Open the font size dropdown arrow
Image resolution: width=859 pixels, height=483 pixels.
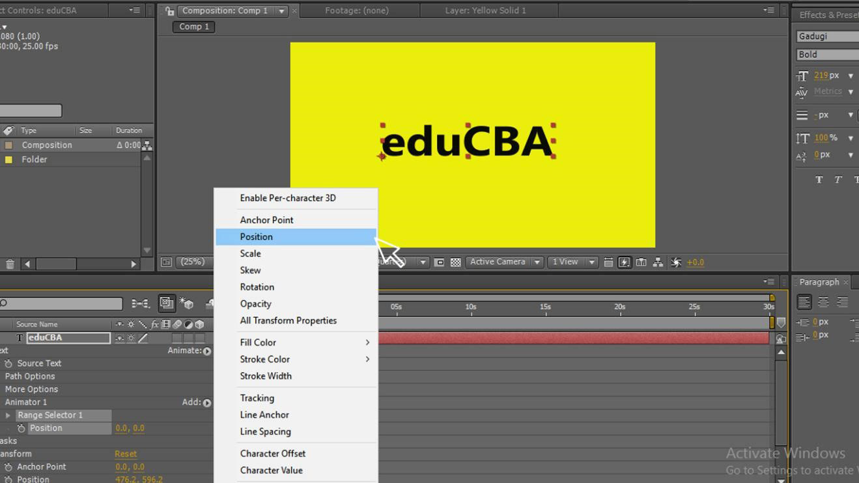[x=851, y=76]
